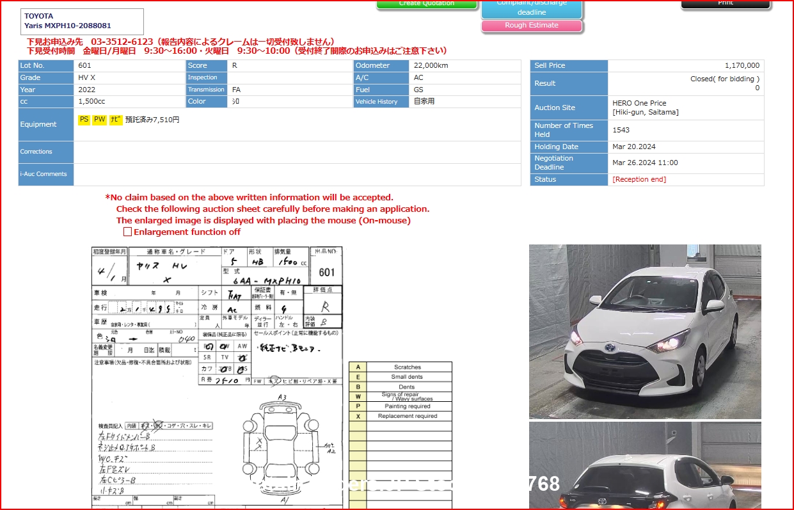Screen dimensions: 794x510
Task: Click the Signs of repair legend row
Action: click(401, 397)
